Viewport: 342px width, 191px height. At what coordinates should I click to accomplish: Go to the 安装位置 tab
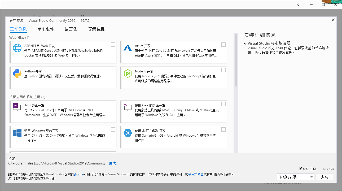tap(96, 29)
